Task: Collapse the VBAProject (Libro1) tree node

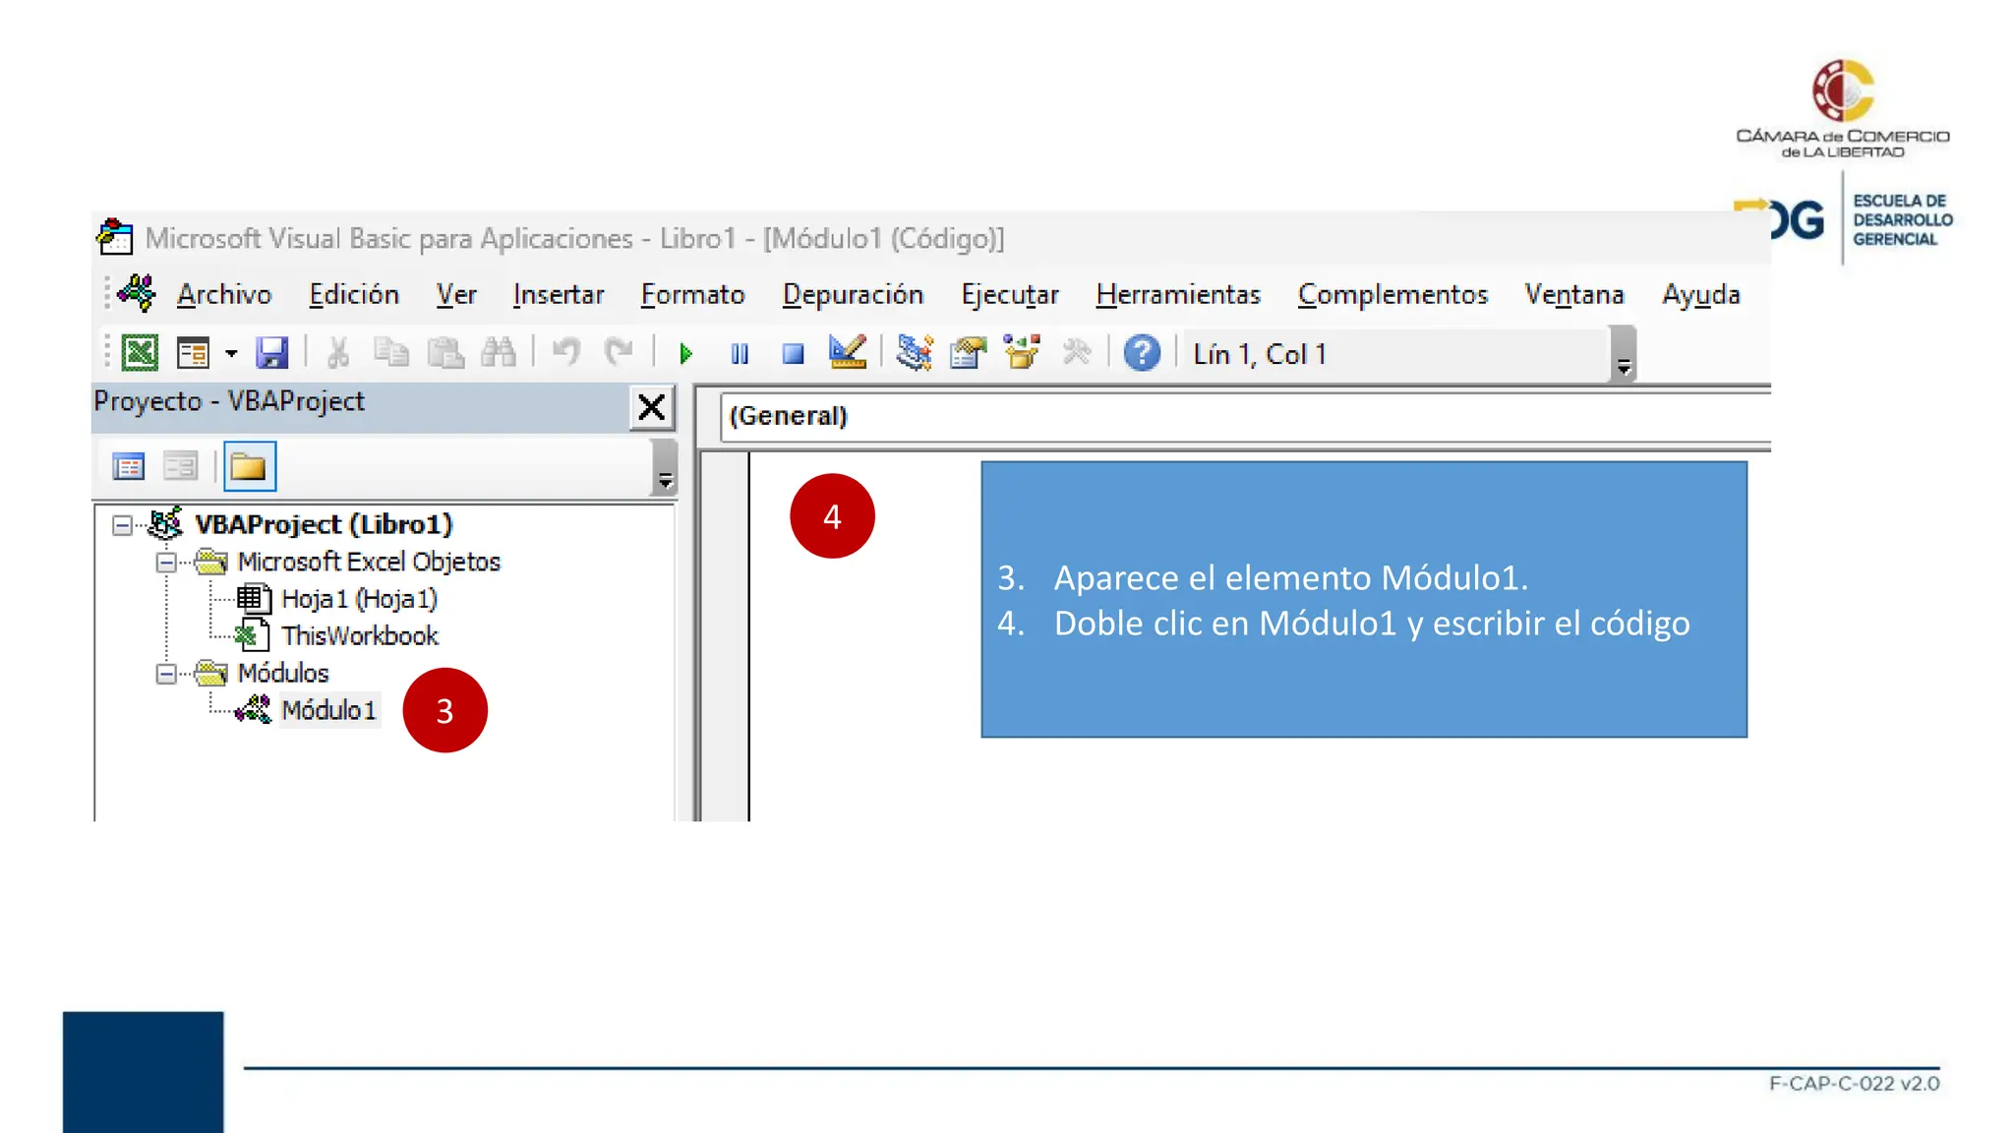Action: point(122,525)
